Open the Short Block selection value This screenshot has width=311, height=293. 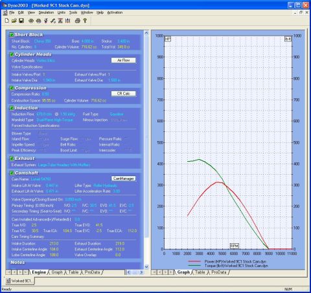point(43,41)
